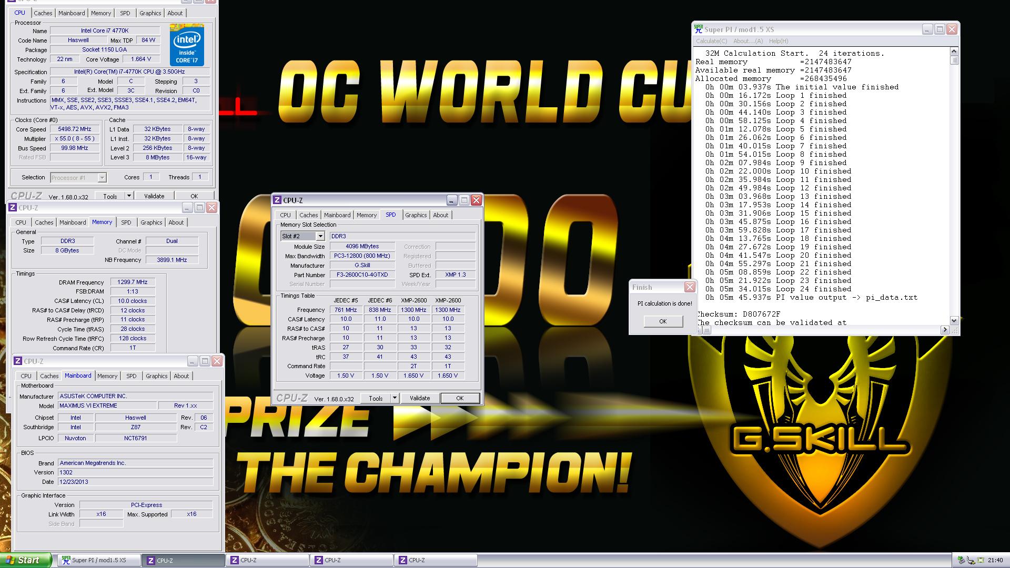Open About tab in Mainboard window
The image size is (1010, 568).
pyautogui.click(x=181, y=376)
